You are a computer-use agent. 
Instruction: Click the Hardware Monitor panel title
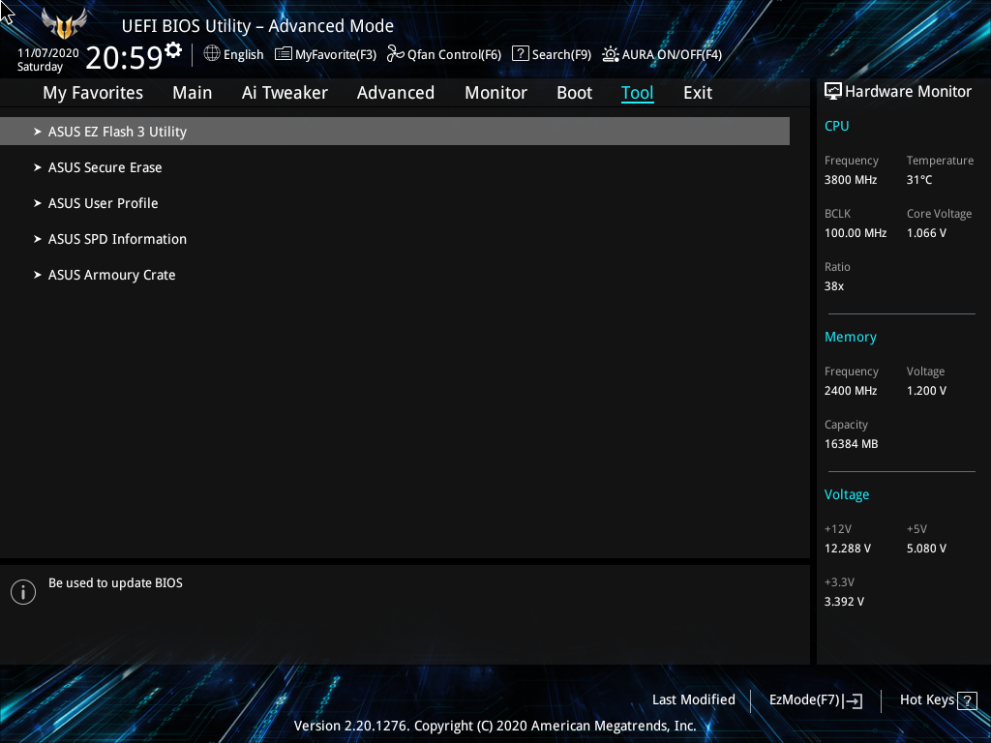908,92
